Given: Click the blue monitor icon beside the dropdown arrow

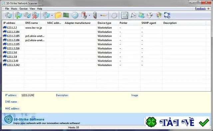Looking at the screenshot, I should point(46,15).
